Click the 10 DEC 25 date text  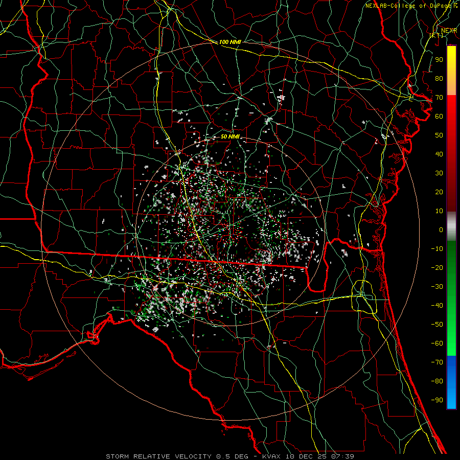[306, 456]
